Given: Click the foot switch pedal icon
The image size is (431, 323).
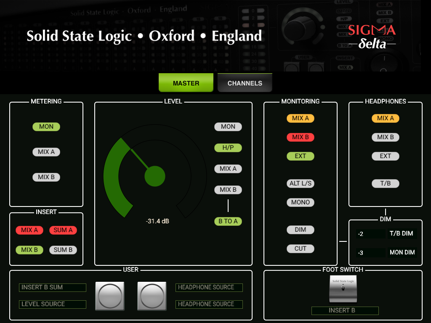Looking at the screenshot, I should coord(343,289).
